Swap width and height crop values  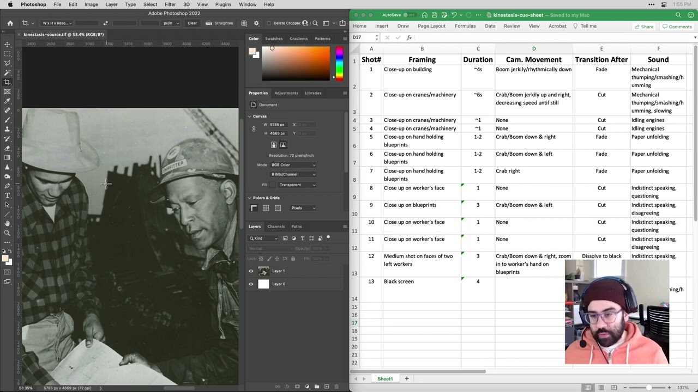[105, 23]
